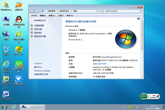
Task: Click the 360 tray icon with yellow-green ball
Action: point(130,107)
